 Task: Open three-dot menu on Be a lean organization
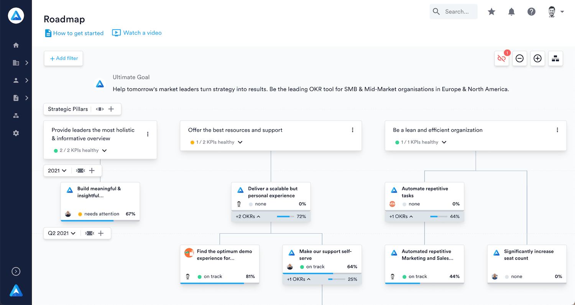(557, 130)
